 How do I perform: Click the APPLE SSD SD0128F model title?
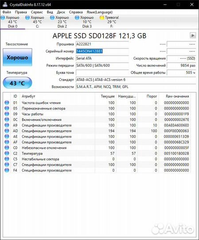point(99,36)
